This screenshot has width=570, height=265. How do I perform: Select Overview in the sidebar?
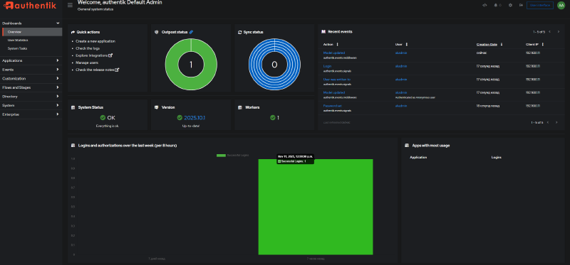[32, 32]
